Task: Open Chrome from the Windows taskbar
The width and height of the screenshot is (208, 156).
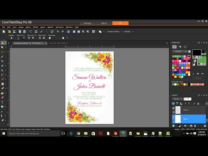Action: (x=78, y=133)
